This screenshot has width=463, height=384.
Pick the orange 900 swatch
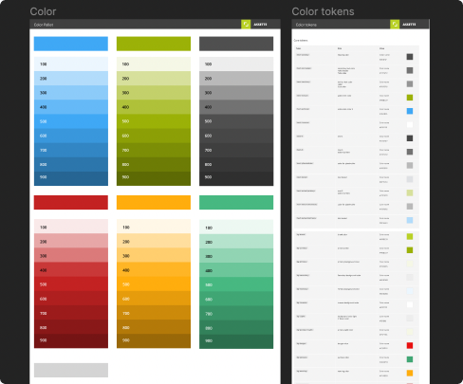[154, 340]
